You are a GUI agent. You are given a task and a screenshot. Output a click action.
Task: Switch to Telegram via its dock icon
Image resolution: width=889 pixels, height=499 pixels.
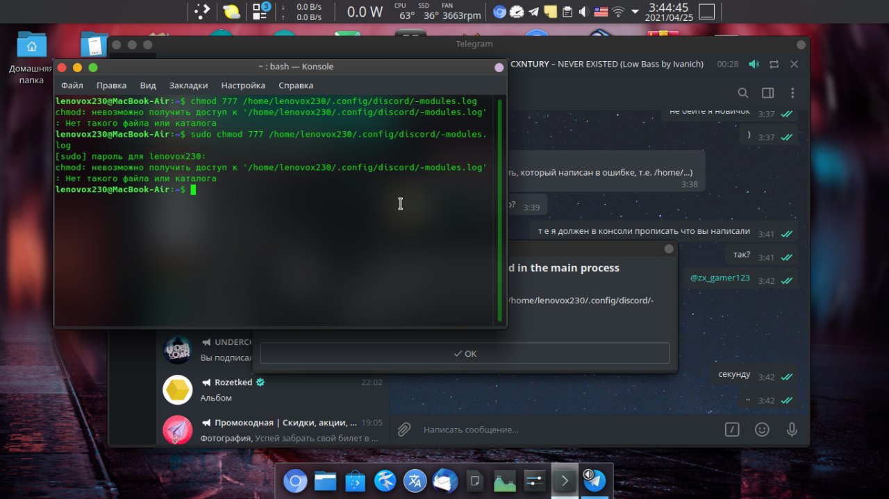click(x=595, y=481)
